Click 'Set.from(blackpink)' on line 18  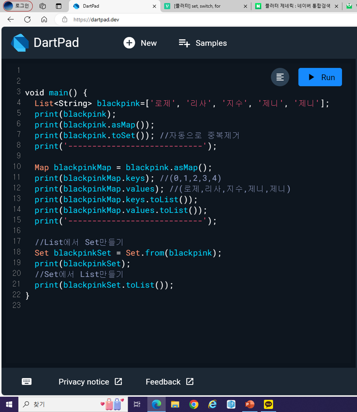click(171, 253)
